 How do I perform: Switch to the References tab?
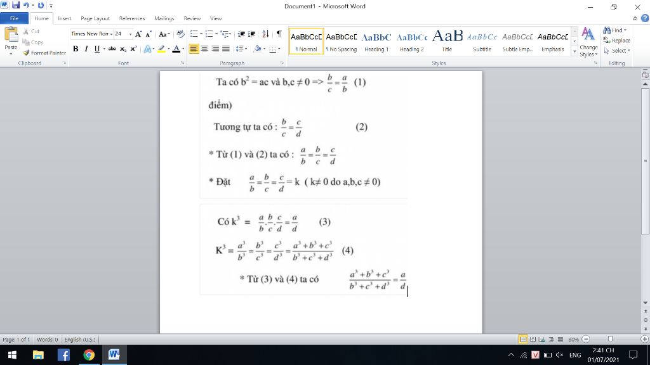[132, 18]
